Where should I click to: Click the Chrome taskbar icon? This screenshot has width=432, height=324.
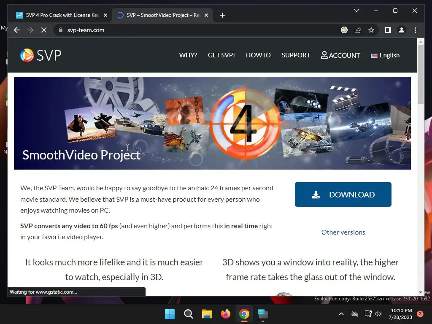tap(244, 314)
